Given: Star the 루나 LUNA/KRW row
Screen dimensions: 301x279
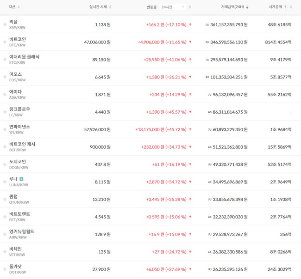Looking at the screenshot, I should point(5,182).
